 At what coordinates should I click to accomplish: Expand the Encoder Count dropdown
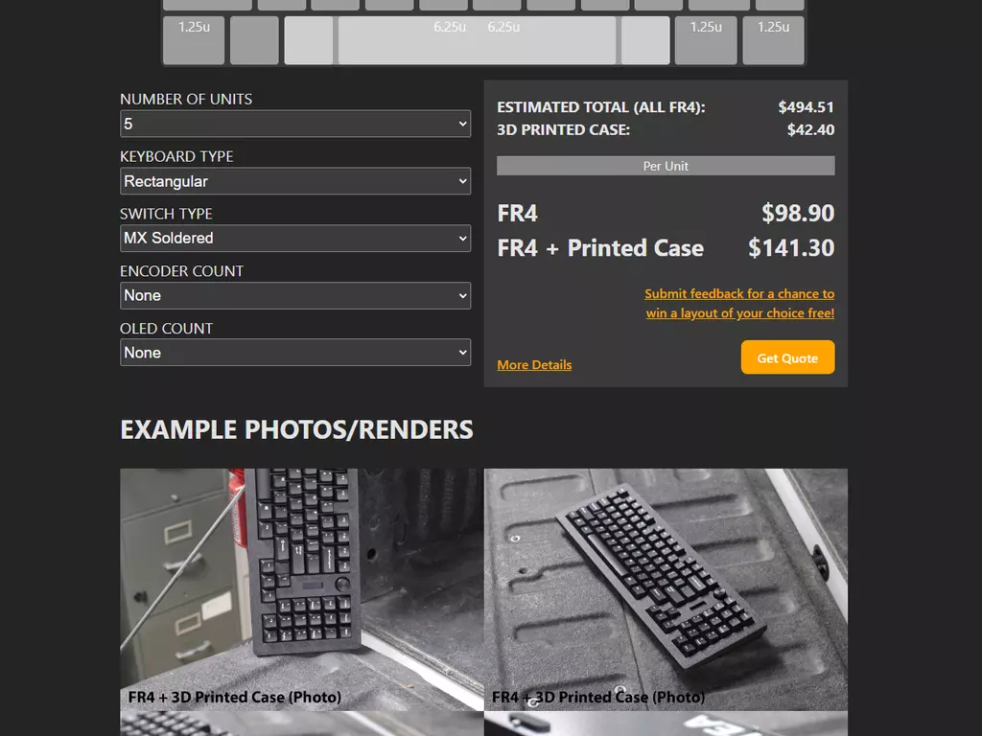point(295,295)
